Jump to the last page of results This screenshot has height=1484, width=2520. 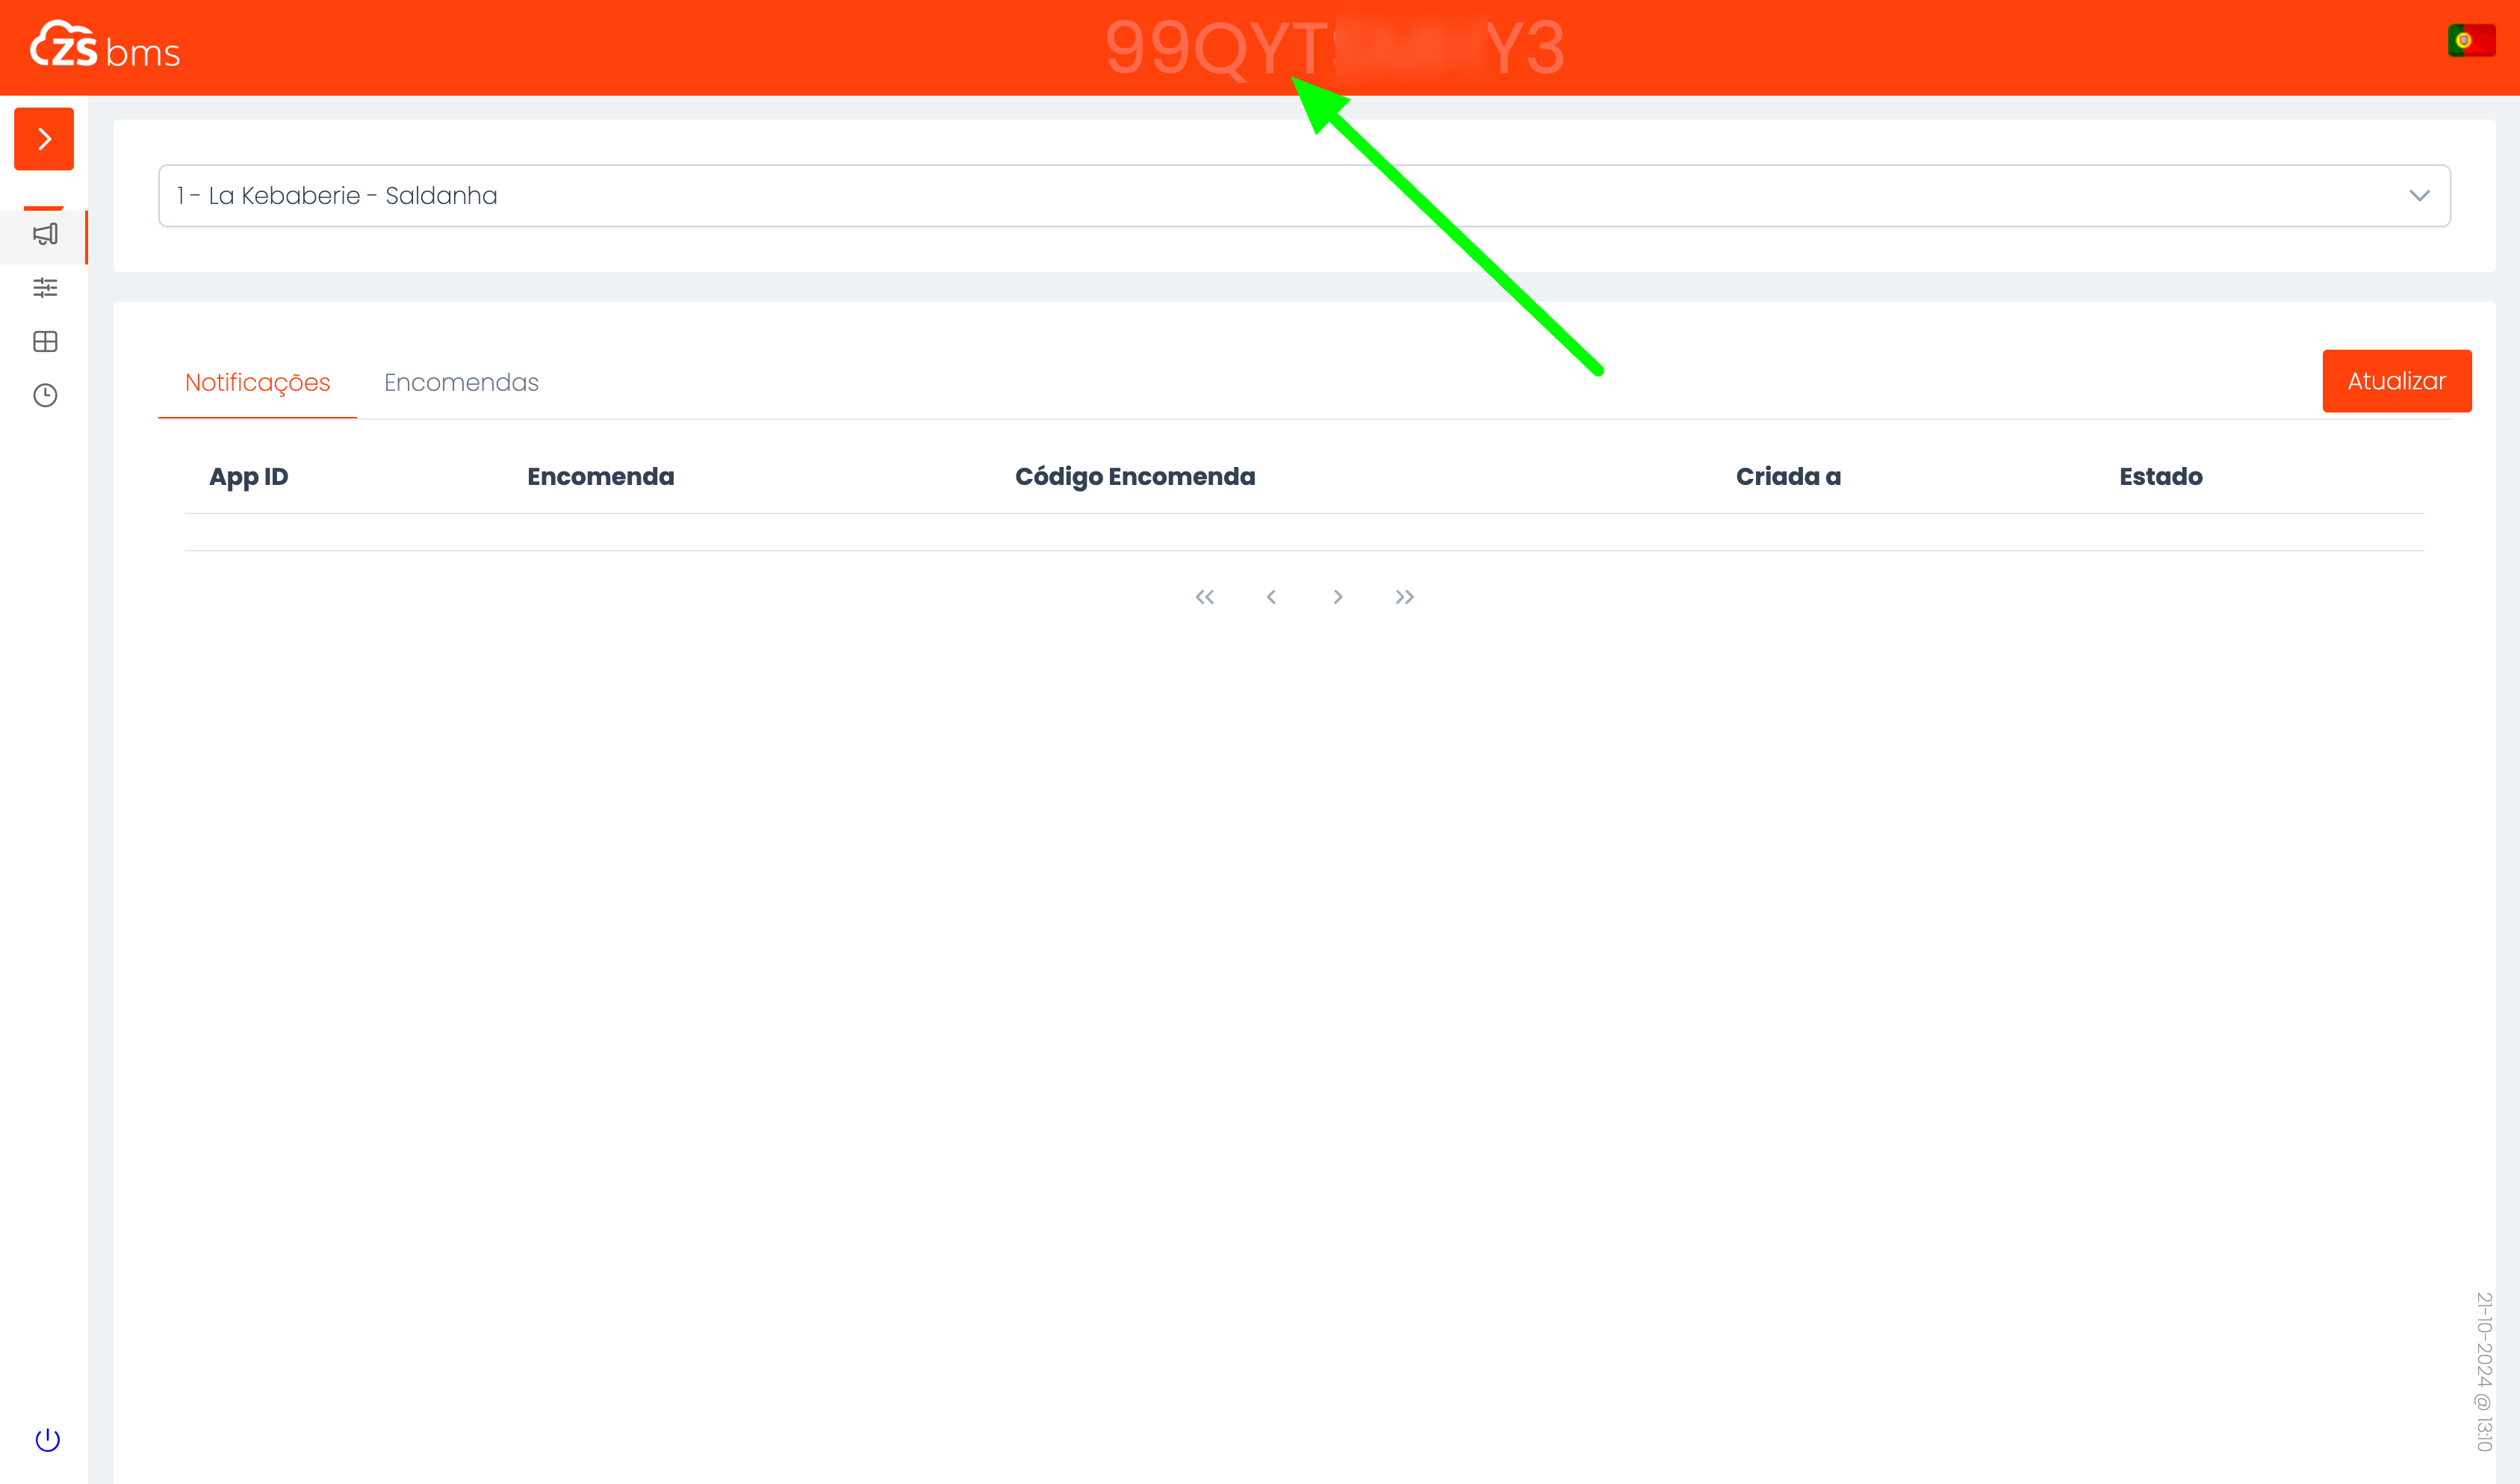click(x=1404, y=597)
